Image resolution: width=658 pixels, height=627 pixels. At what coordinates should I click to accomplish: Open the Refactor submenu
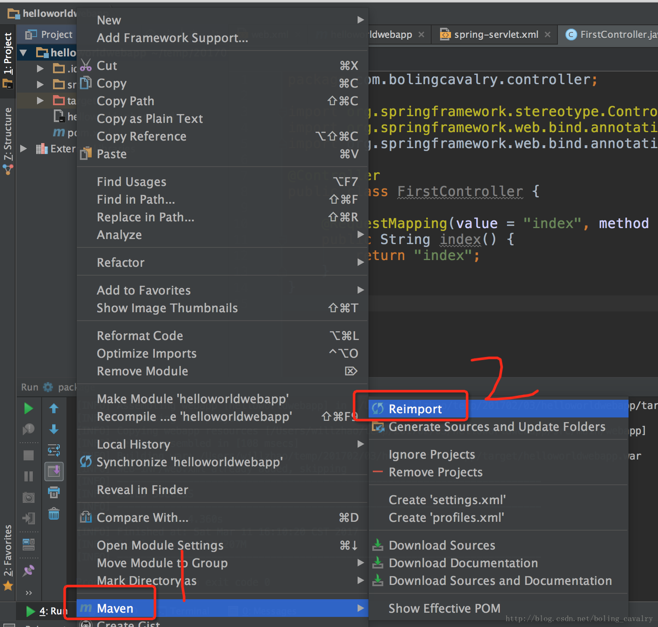point(222,263)
